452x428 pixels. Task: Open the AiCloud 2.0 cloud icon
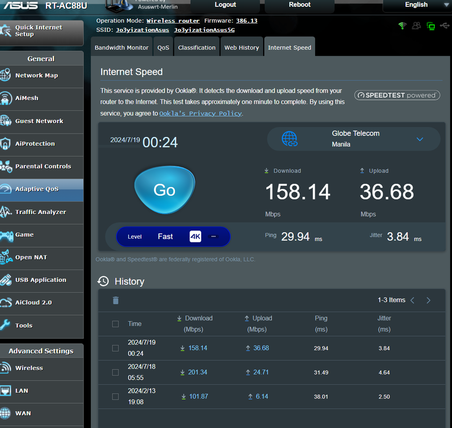(6, 302)
